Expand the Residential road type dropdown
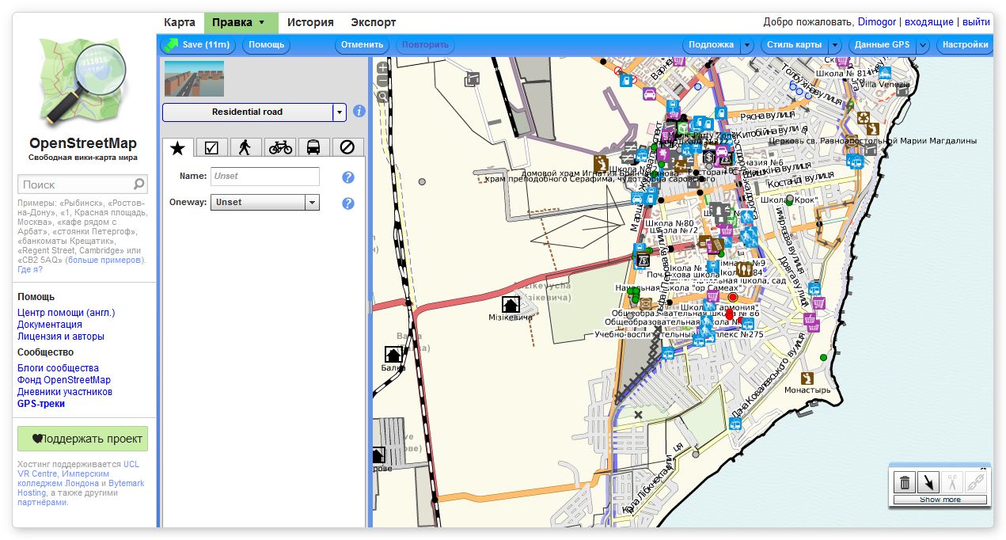Screen dimensions: 1006x540 pyautogui.click(x=340, y=112)
